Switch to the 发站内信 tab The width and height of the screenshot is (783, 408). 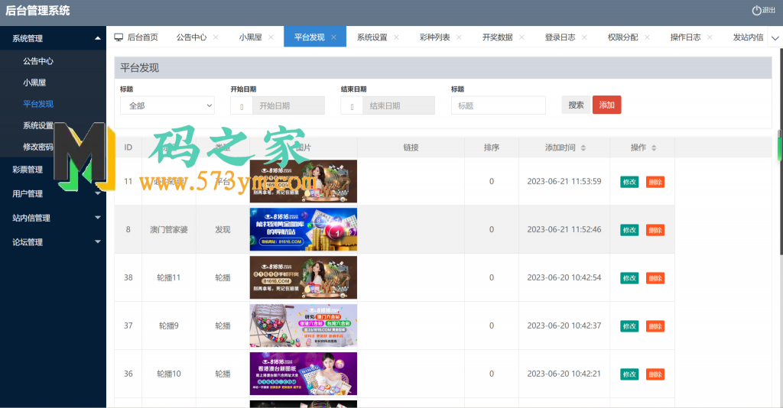(748, 37)
